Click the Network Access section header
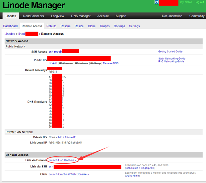206x183 pixels. coord(103,41)
